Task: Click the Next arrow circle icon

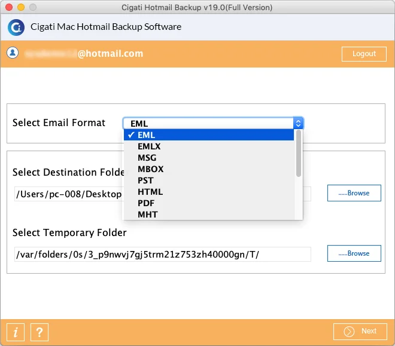Action: click(x=349, y=332)
